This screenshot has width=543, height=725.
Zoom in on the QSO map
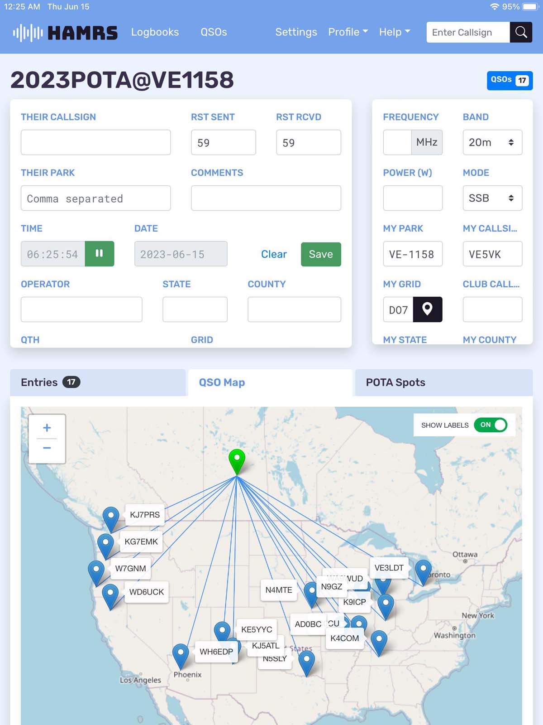click(x=47, y=428)
